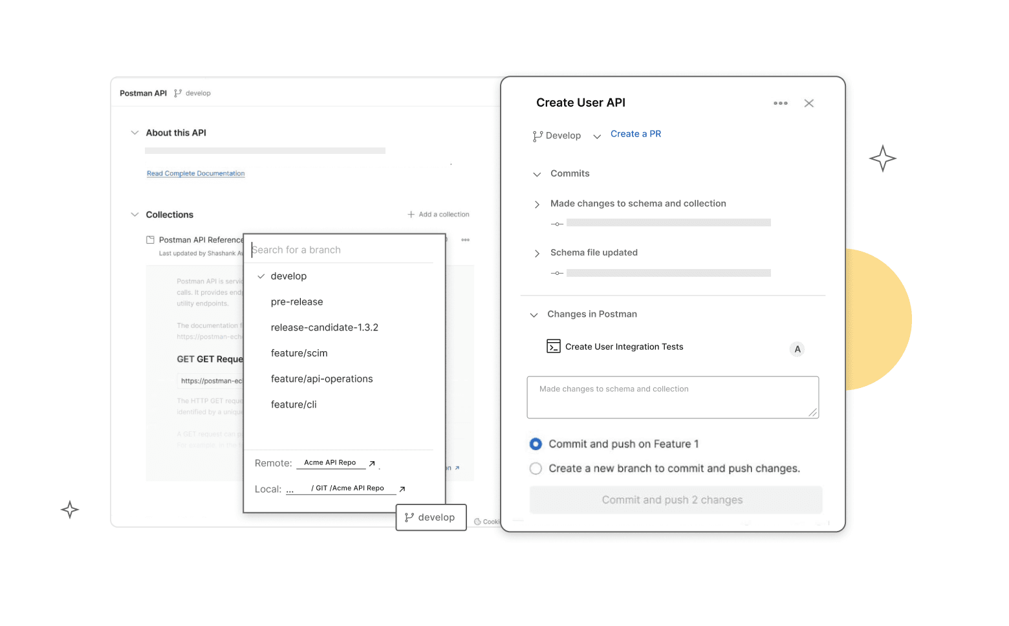
Task: Click the Postman API title
Action: coord(143,93)
